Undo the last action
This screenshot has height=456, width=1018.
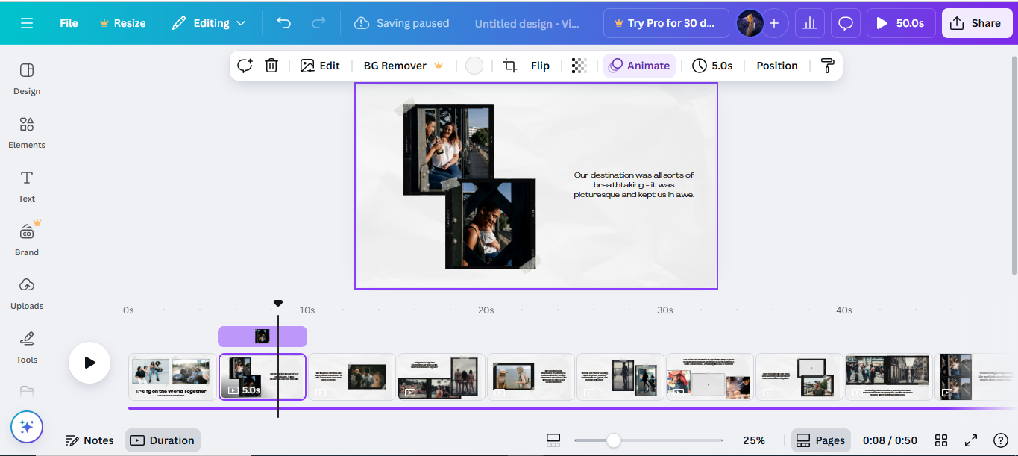click(283, 23)
